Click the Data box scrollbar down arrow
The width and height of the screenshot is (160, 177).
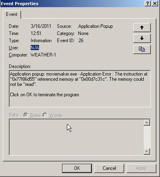point(147,152)
